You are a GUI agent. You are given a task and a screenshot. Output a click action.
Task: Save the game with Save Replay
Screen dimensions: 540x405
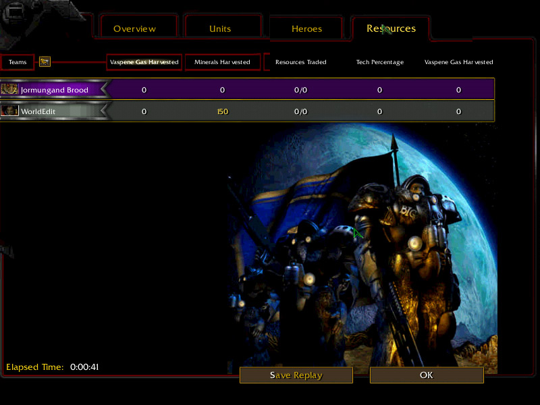(296, 375)
